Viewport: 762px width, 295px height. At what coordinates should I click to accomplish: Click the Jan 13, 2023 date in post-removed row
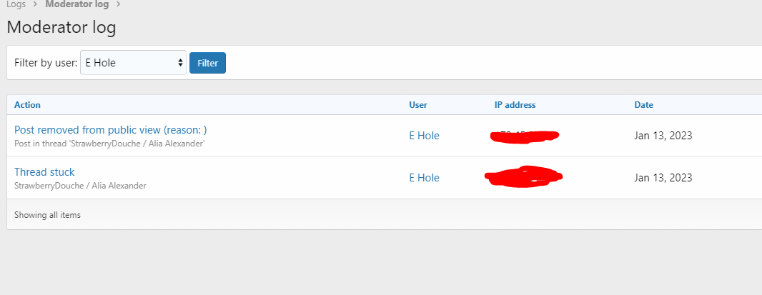pos(663,136)
